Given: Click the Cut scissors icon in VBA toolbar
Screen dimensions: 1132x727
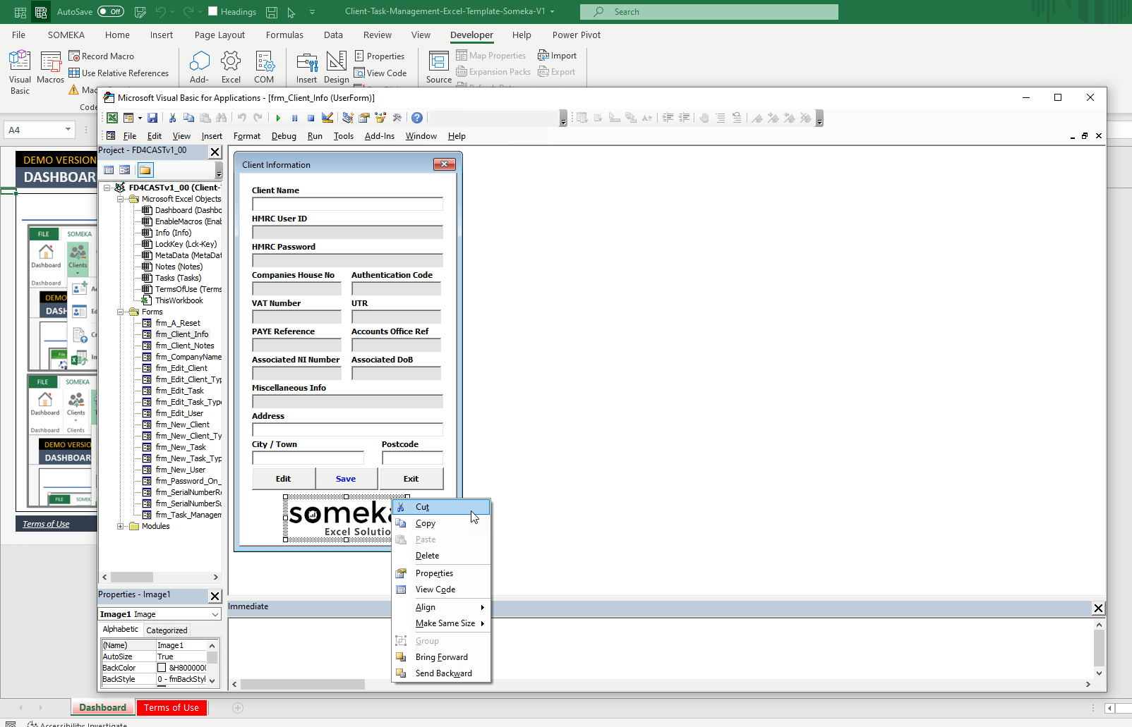Looking at the screenshot, I should 172,118.
